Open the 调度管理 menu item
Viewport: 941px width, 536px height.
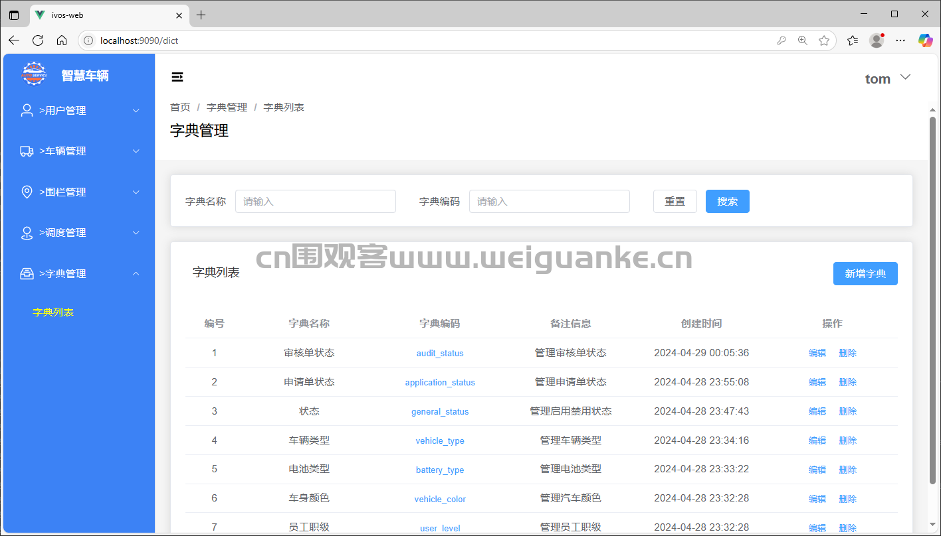tap(79, 233)
